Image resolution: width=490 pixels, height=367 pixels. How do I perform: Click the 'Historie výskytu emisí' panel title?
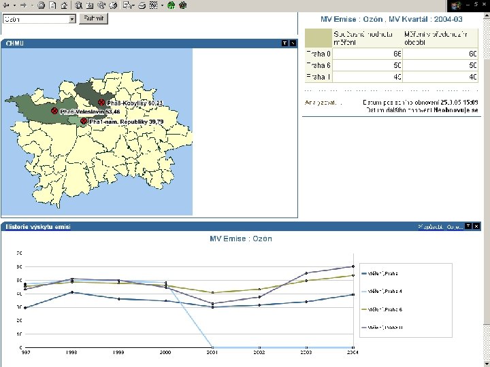click(38, 227)
